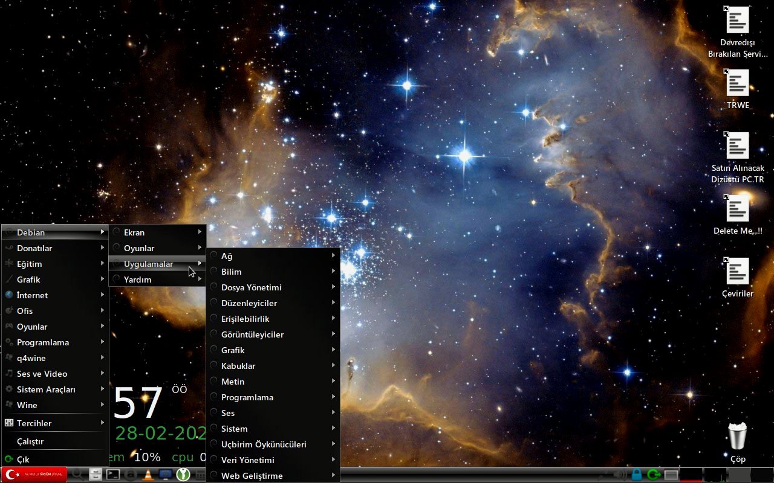The width and height of the screenshot is (774, 483).
Task: Click the Turkish flag start menu button
Action: click(34, 475)
